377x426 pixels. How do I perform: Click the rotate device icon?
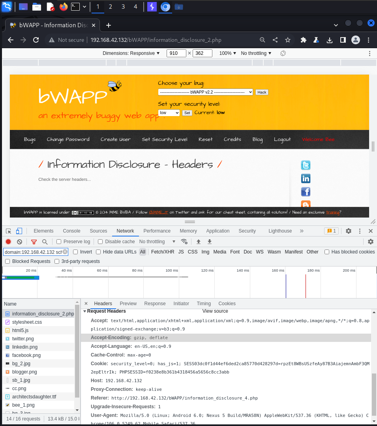point(283,53)
